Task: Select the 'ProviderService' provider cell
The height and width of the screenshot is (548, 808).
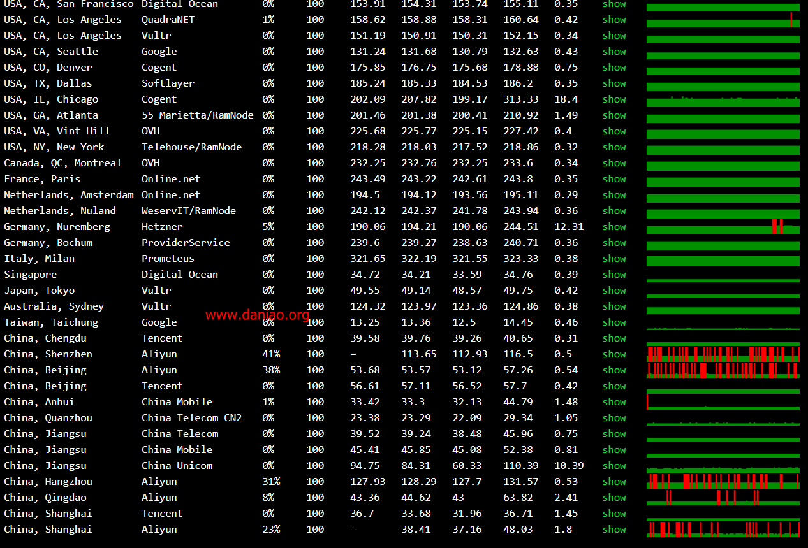Action: tap(186, 243)
